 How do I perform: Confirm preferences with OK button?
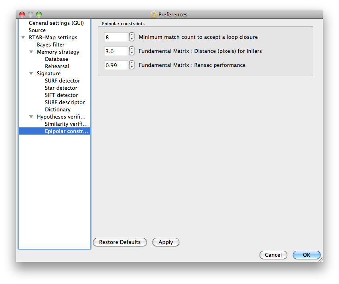pyautogui.click(x=307, y=255)
